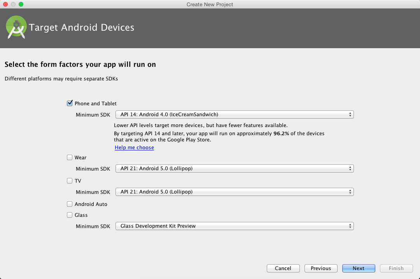
Task: Click the 'Target Android Devices' heading
Action: pos(81,27)
